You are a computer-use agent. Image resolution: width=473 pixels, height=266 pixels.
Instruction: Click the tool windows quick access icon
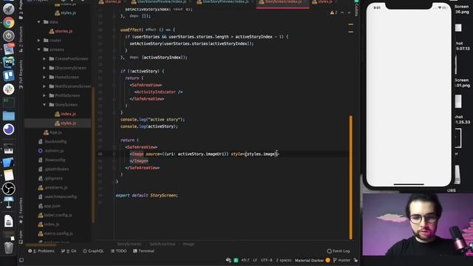click(x=21, y=260)
